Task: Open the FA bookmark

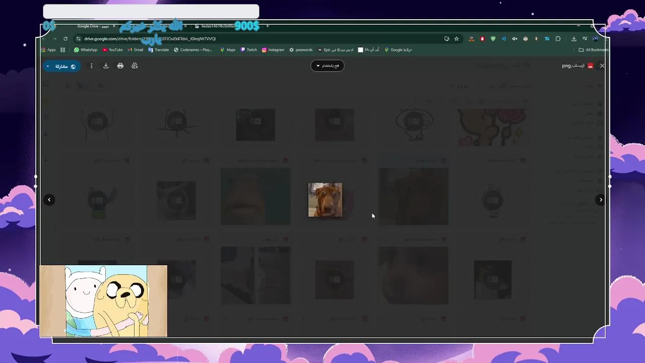Action: [369, 50]
